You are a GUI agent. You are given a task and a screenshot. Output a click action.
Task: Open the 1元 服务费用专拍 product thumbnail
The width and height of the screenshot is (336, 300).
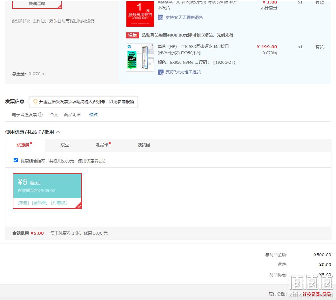tap(140, 13)
